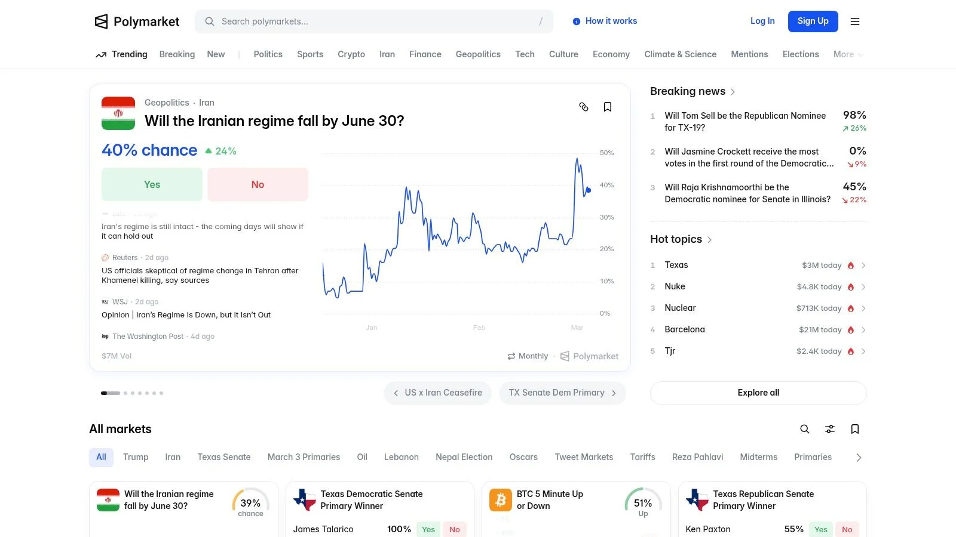Image resolution: width=956 pixels, height=537 pixels.
Task: Select the Oscars filter chip
Action: click(x=523, y=457)
